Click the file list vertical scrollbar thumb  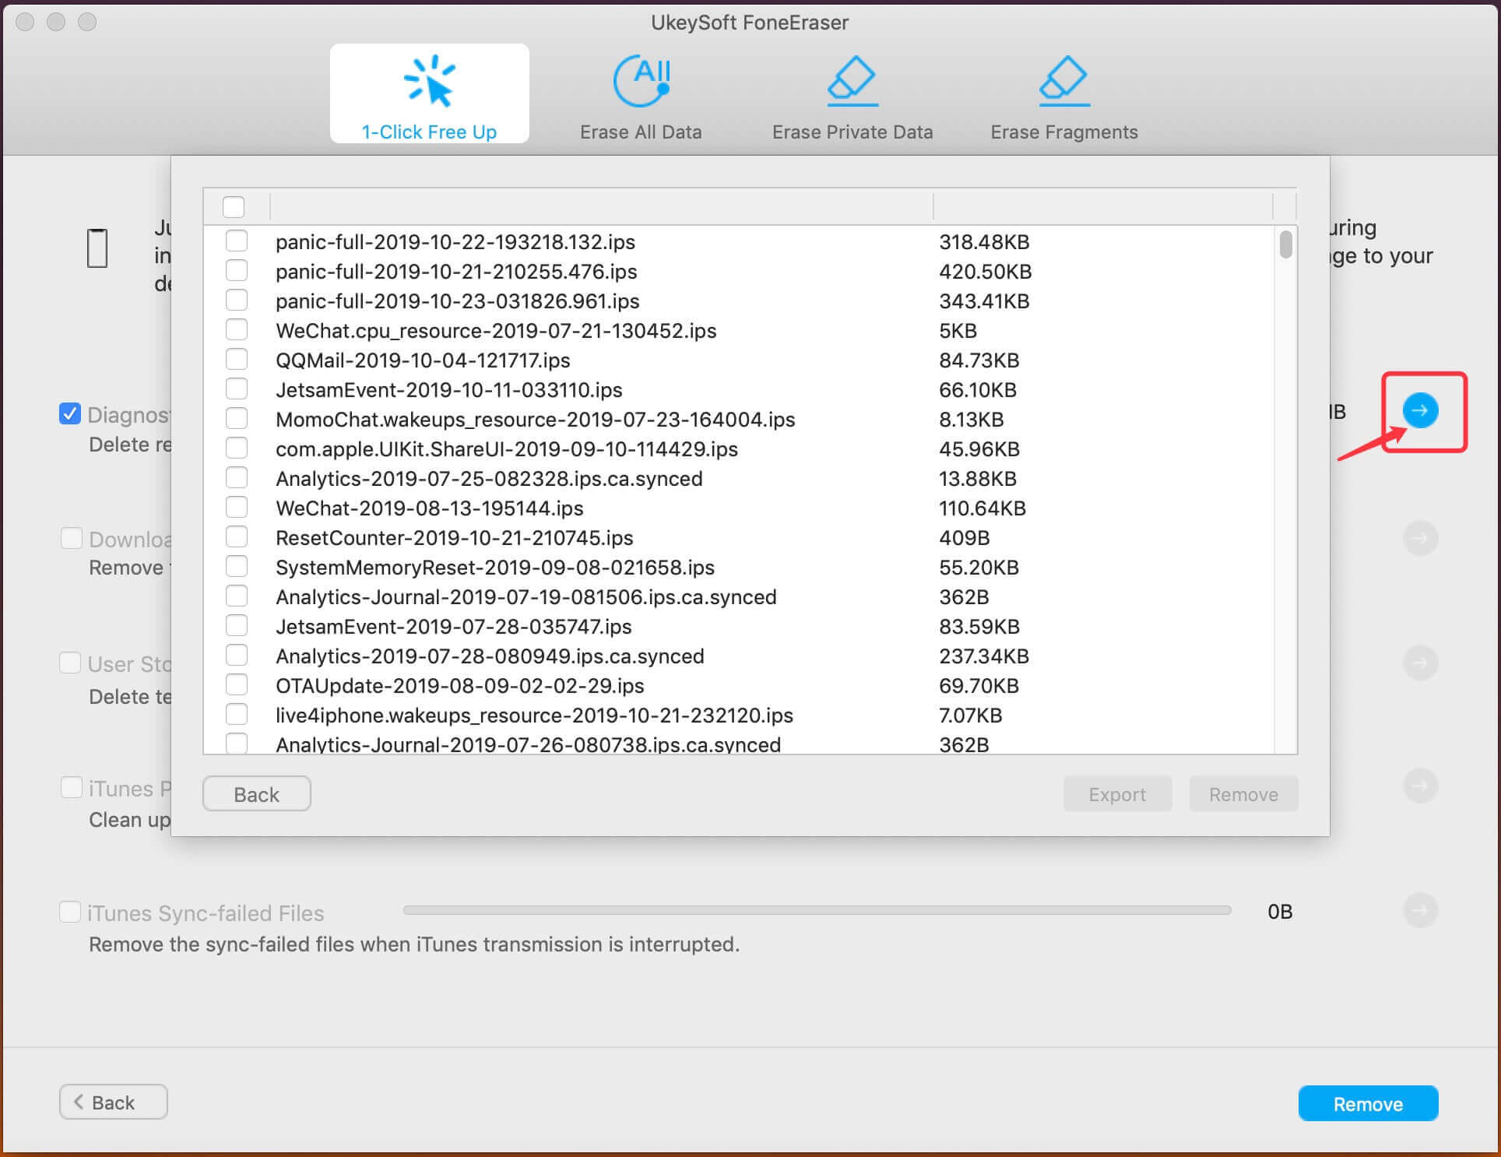1285,244
